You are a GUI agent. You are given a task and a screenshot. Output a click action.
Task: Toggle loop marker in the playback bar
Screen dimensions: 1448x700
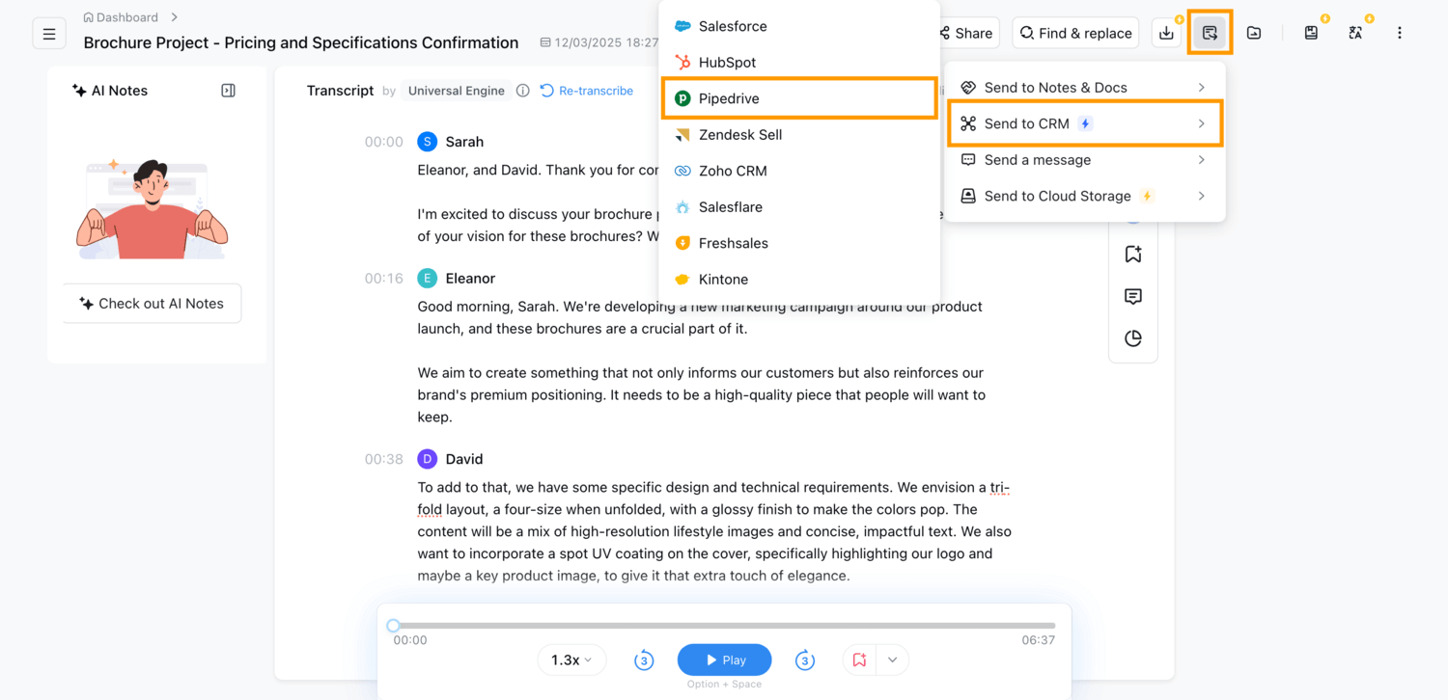(x=859, y=660)
